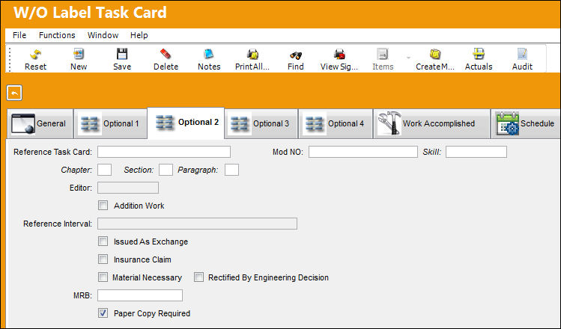Screen dimensions: 561x329
Task: Click the MRB input field
Action: coord(140,295)
